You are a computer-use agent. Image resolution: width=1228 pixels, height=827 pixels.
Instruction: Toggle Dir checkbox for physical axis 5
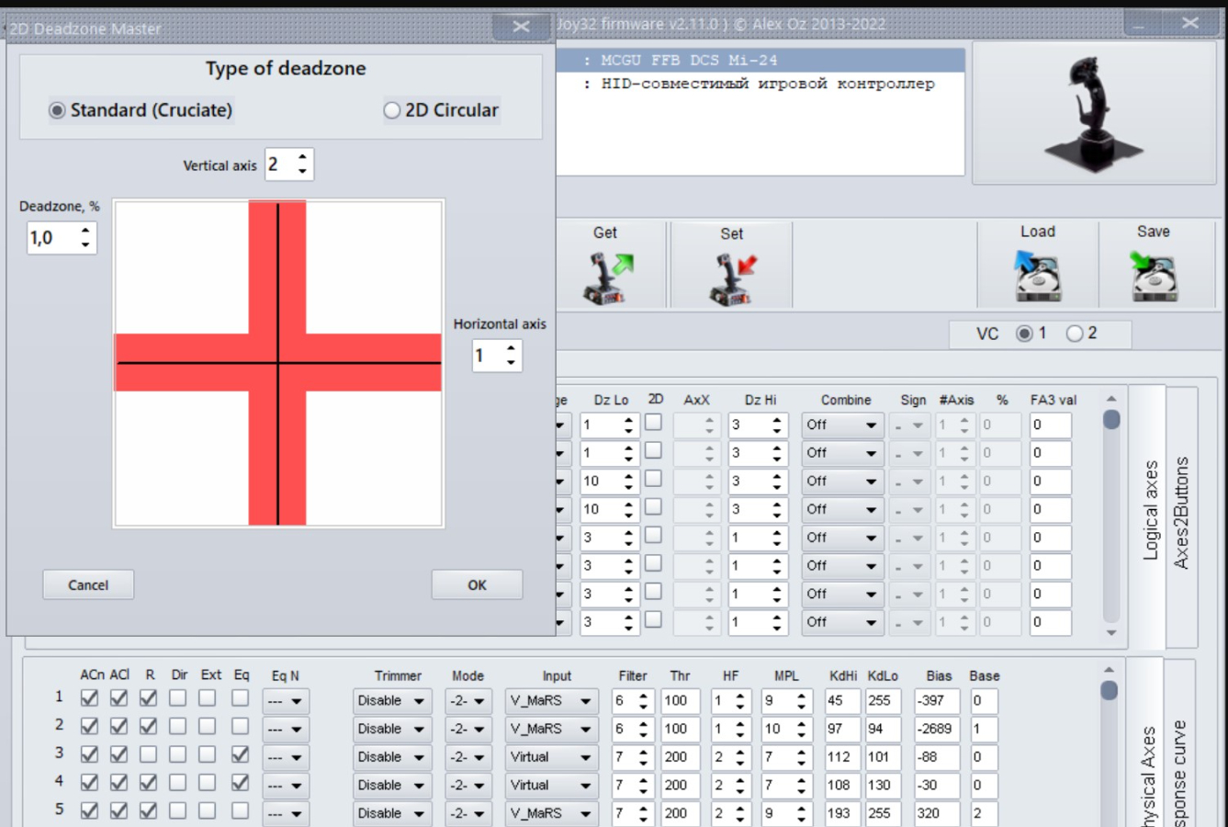177,812
